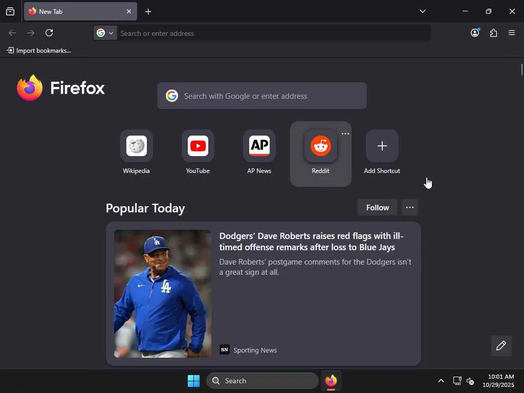Viewport: 524px width, 393px height.
Task: Expand the list all tabs chevron
Action: click(x=422, y=11)
